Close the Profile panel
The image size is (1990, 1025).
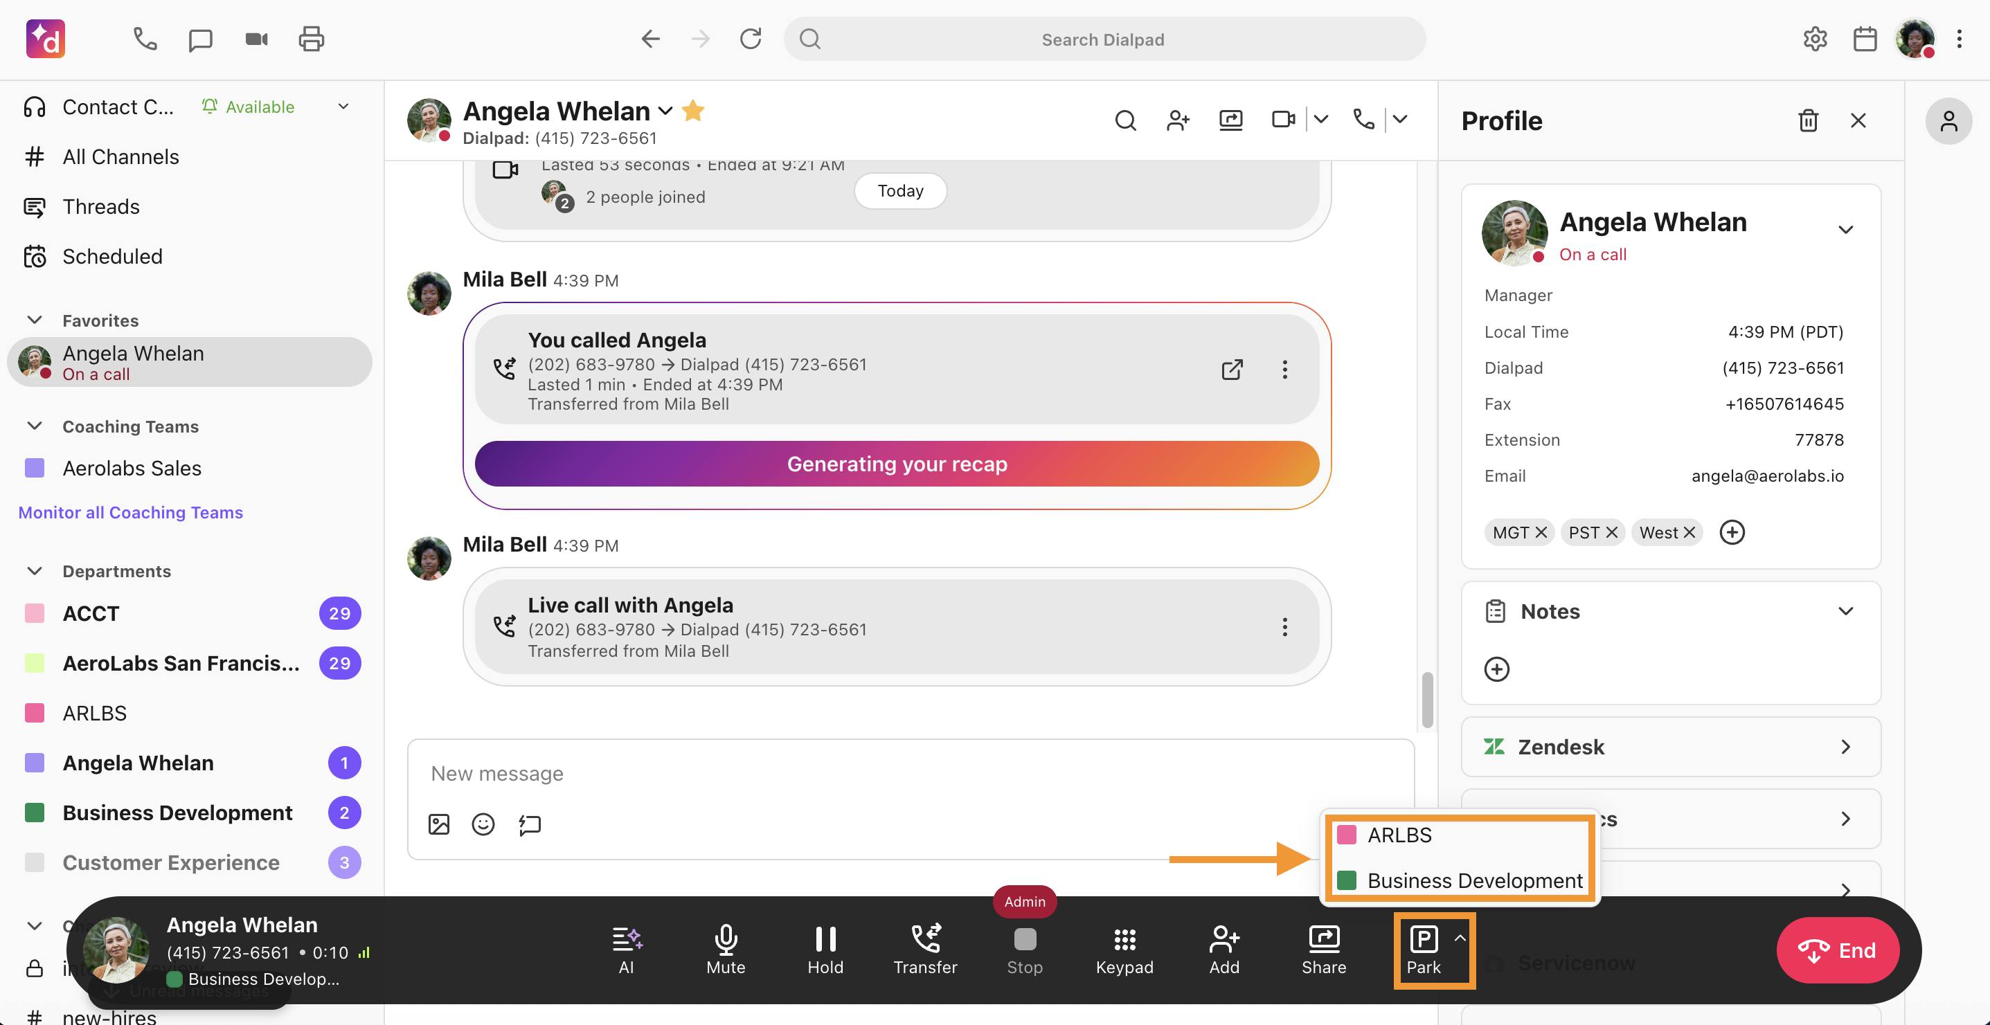point(1858,120)
